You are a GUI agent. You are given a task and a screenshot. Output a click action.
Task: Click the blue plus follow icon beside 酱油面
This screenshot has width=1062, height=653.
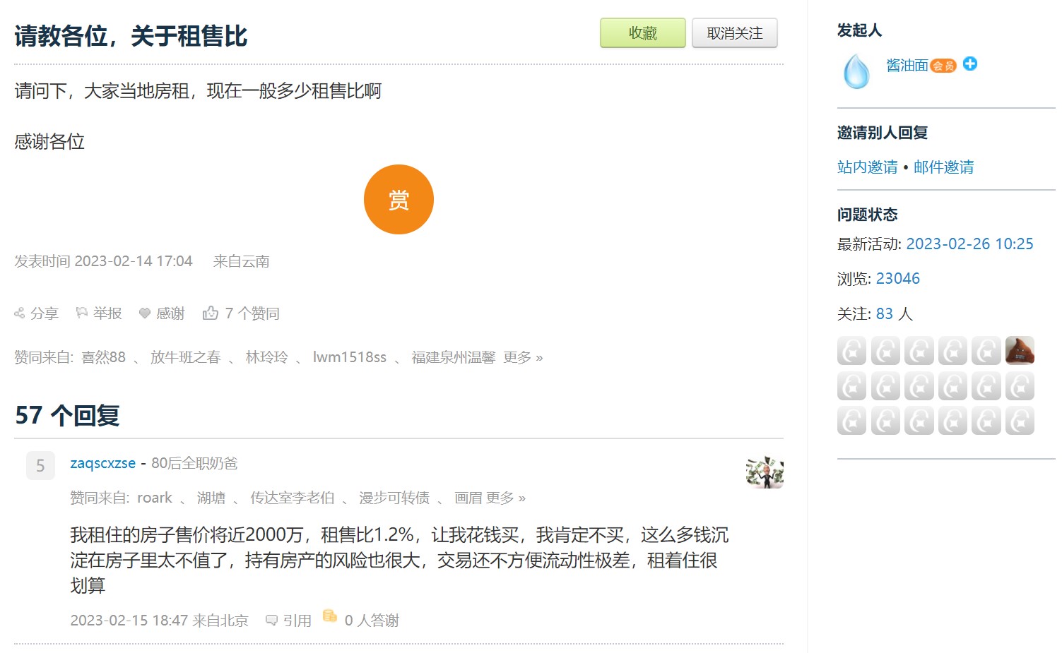click(x=970, y=64)
